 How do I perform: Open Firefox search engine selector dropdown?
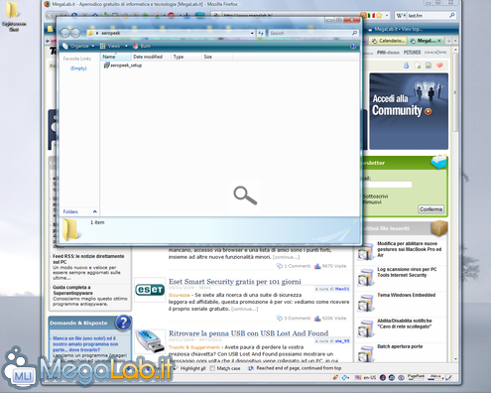401,16
